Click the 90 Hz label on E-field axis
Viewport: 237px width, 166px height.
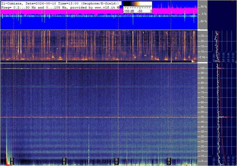pos(202,78)
